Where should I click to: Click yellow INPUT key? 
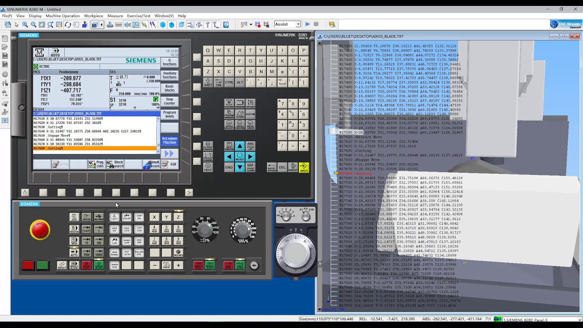[304, 167]
